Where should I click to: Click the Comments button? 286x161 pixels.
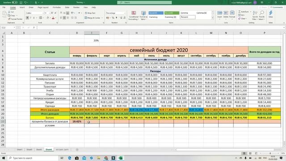click(x=277, y=7)
